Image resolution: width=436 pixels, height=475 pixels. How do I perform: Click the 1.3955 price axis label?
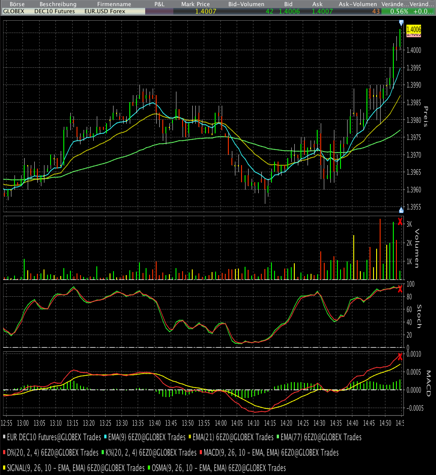click(x=414, y=207)
